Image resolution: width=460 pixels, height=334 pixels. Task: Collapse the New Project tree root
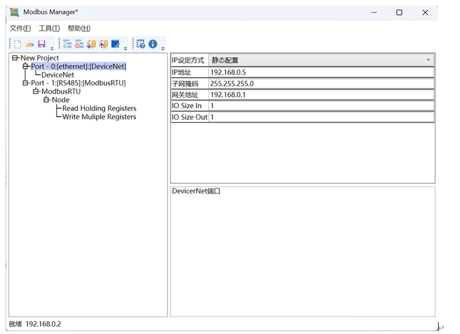coord(15,58)
